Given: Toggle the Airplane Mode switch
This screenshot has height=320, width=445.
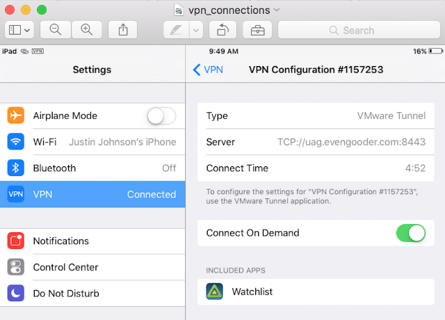Looking at the screenshot, I should [x=161, y=116].
